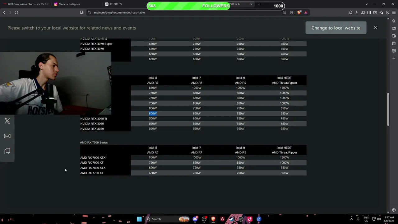
Task: Select the NVIDIA RTX 4070 Super row label
Action: click(x=96, y=44)
